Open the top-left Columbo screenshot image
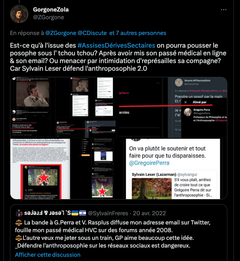Viewport: 240px width, 261px height. coord(64,107)
